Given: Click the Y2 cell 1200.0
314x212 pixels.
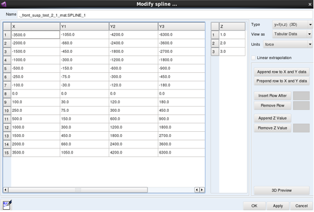Looking at the screenshot, I should coord(133,127).
